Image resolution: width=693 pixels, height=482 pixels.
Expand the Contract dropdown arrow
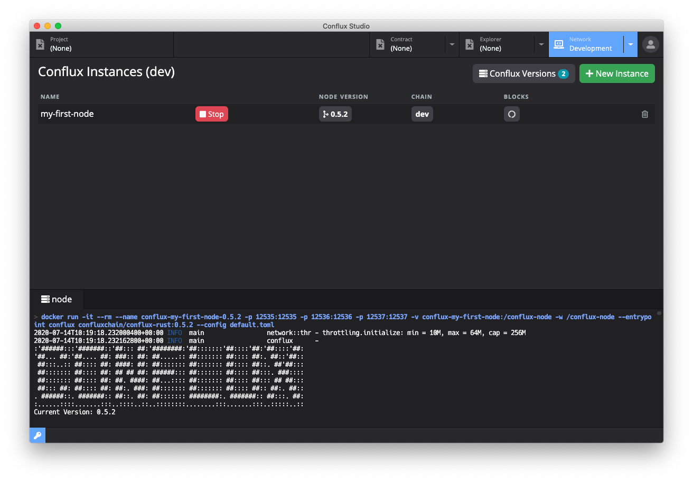click(x=452, y=44)
